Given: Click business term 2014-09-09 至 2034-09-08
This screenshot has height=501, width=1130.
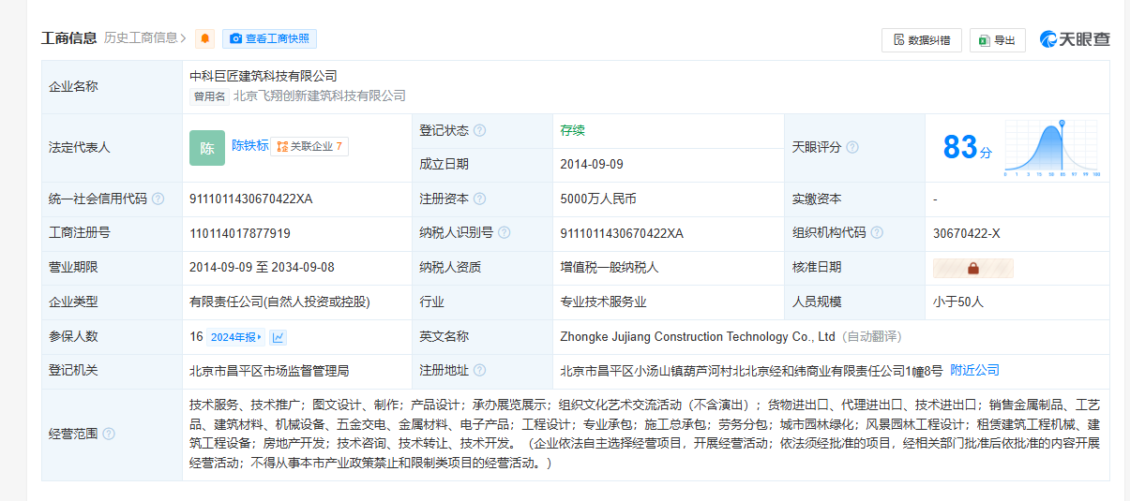Looking at the screenshot, I should [x=262, y=267].
